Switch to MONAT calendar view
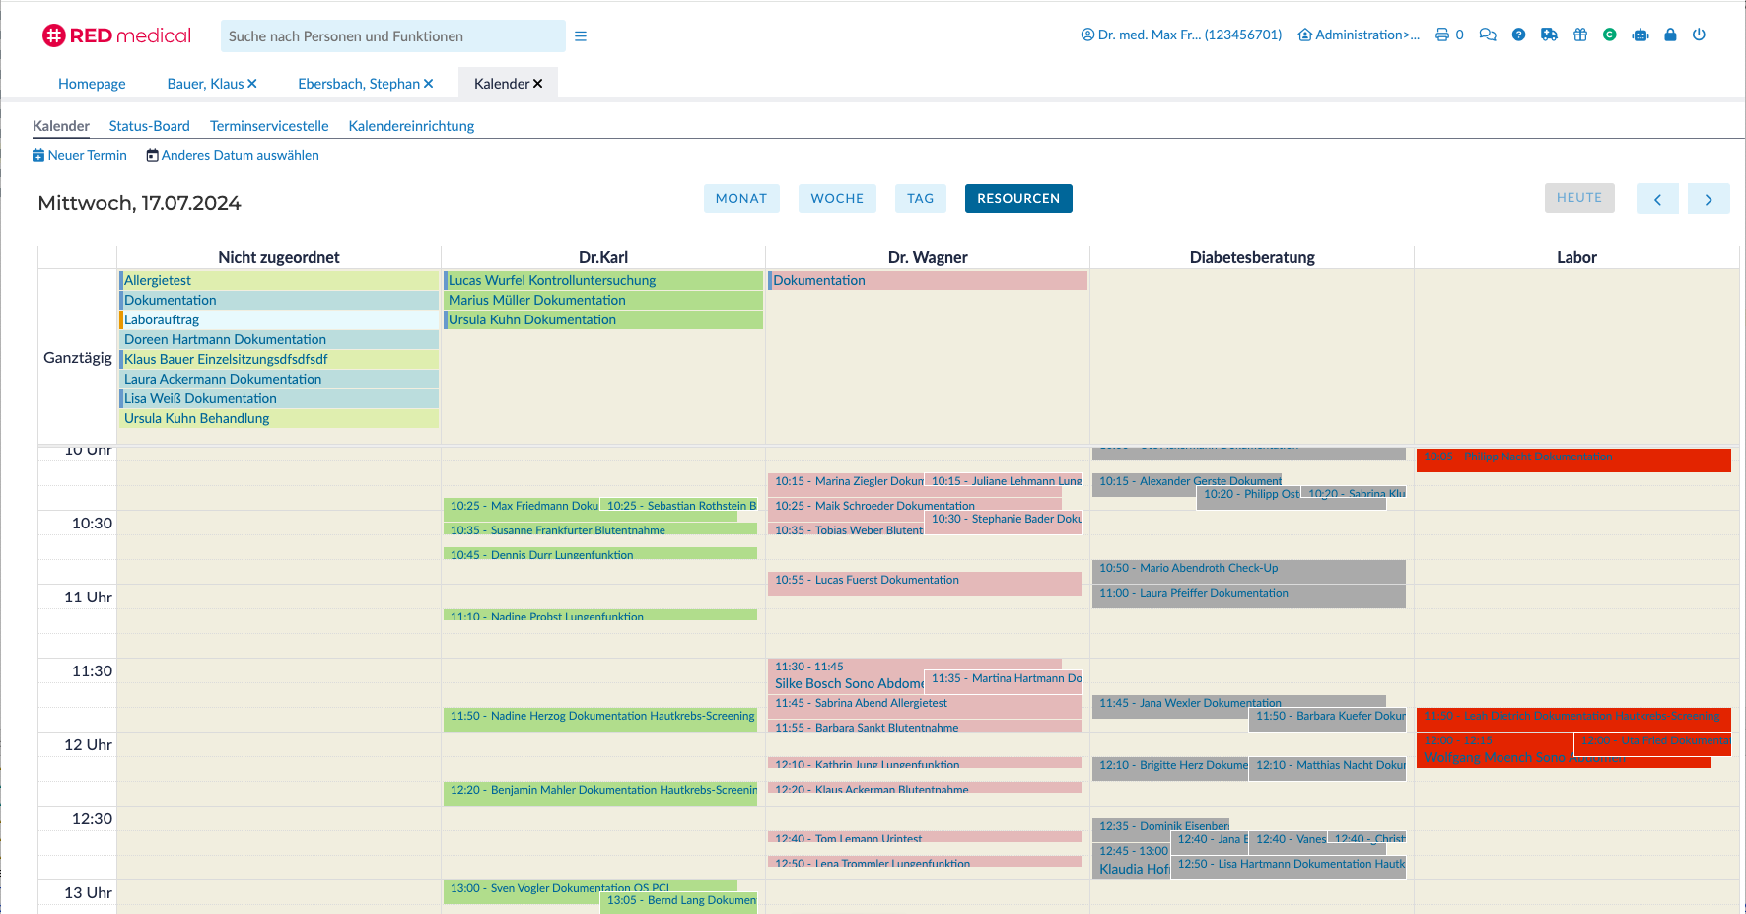Viewport: 1746px width, 914px height. (x=741, y=198)
